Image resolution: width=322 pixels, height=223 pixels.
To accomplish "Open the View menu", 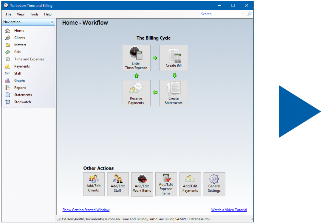I will coord(20,14).
